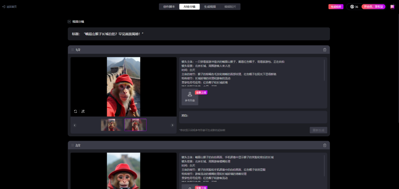Click the 镜头背景：北京长城，周围游客人来人往 line

pyautogui.click(x=206, y=66)
